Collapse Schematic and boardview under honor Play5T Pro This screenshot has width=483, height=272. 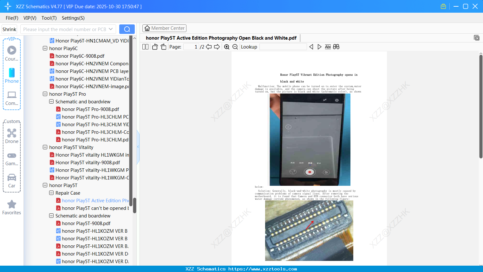tap(51, 101)
